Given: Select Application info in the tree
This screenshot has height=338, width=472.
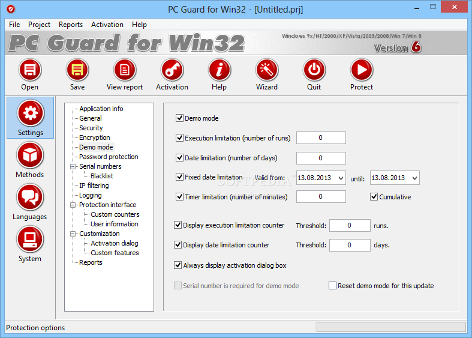Looking at the screenshot, I should tap(101, 109).
